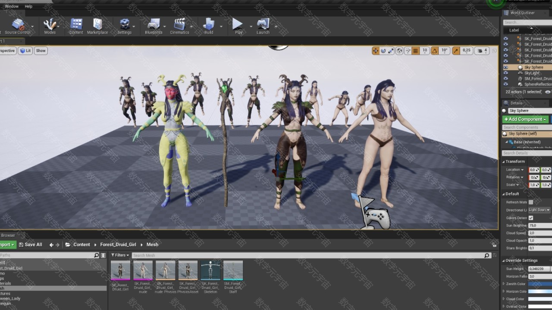Uncheck Colors Determined checkbox
This screenshot has width=552, height=310.
click(531, 218)
